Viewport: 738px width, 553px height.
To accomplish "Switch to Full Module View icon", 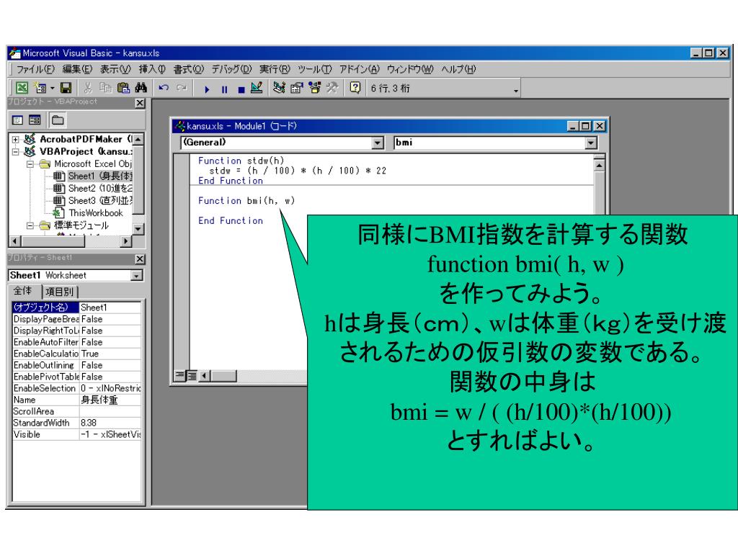I will tap(192, 375).
